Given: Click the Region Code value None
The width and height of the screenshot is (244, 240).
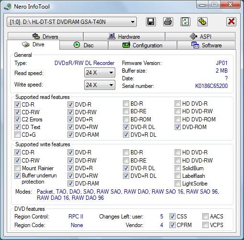Looking at the screenshot, I should [77, 225].
